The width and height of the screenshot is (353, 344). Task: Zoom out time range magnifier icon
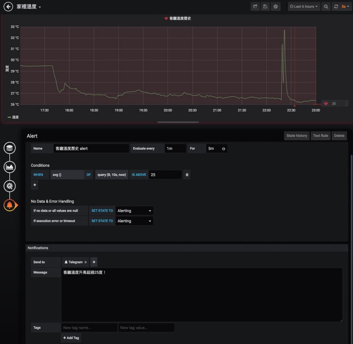pyautogui.click(x=326, y=7)
